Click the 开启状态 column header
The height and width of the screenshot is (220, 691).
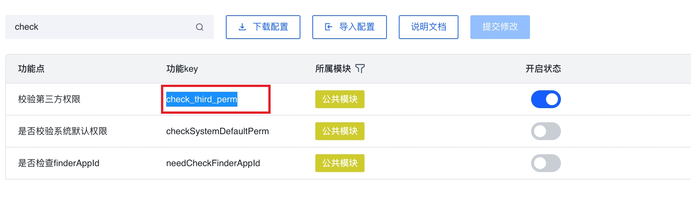(543, 69)
